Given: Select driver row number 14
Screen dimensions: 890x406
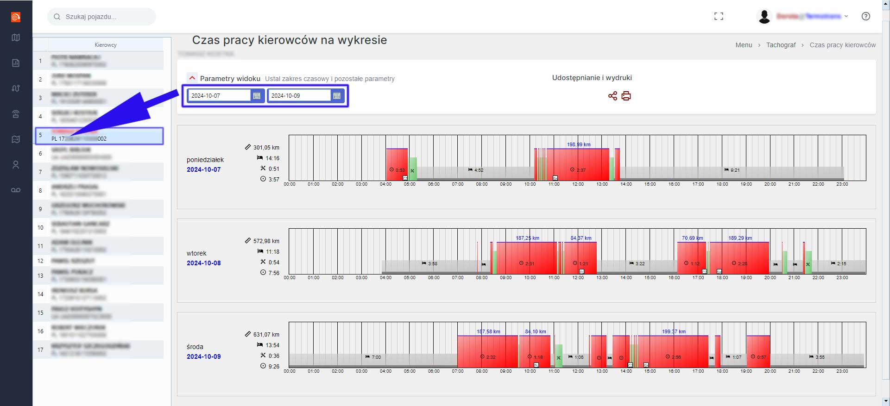Looking at the screenshot, I should (98, 294).
